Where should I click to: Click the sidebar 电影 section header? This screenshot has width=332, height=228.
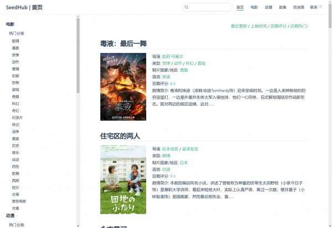tap(10, 24)
